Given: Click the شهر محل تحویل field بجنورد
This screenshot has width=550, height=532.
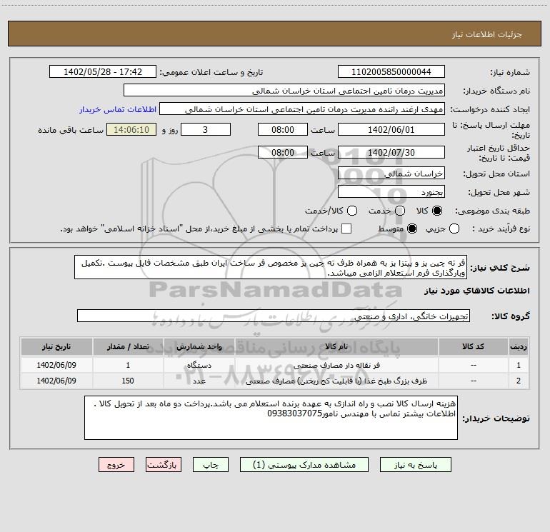Looking at the screenshot, I should click(391, 192).
